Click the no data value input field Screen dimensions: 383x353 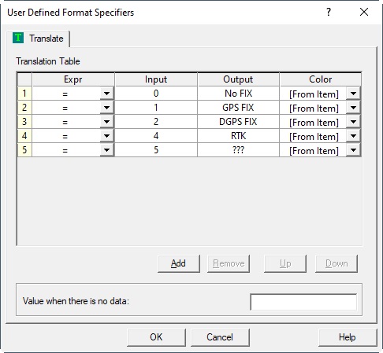tap(303, 302)
